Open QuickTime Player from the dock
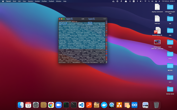 click(x=112, y=105)
